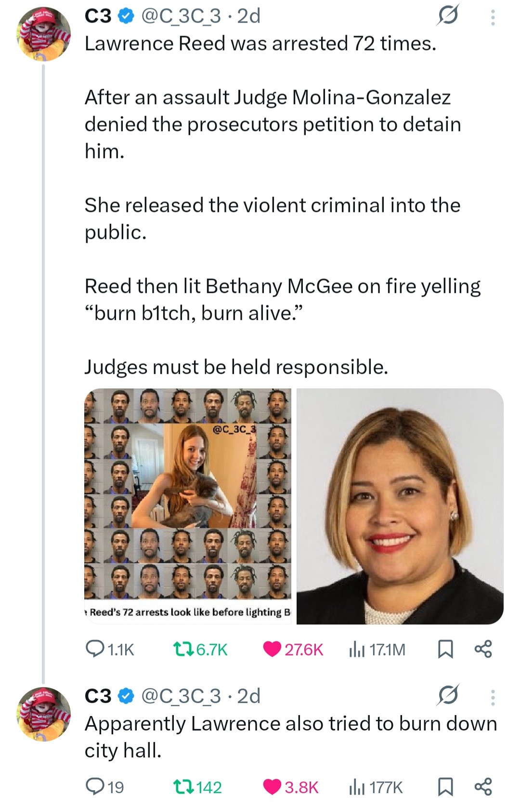The height and width of the screenshot is (809, 520).
Task: Like the post with 27.6K likes
Action: coord(273,649)
